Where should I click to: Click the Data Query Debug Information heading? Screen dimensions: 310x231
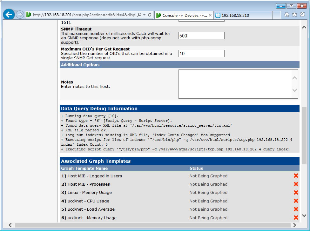(99, 109)
